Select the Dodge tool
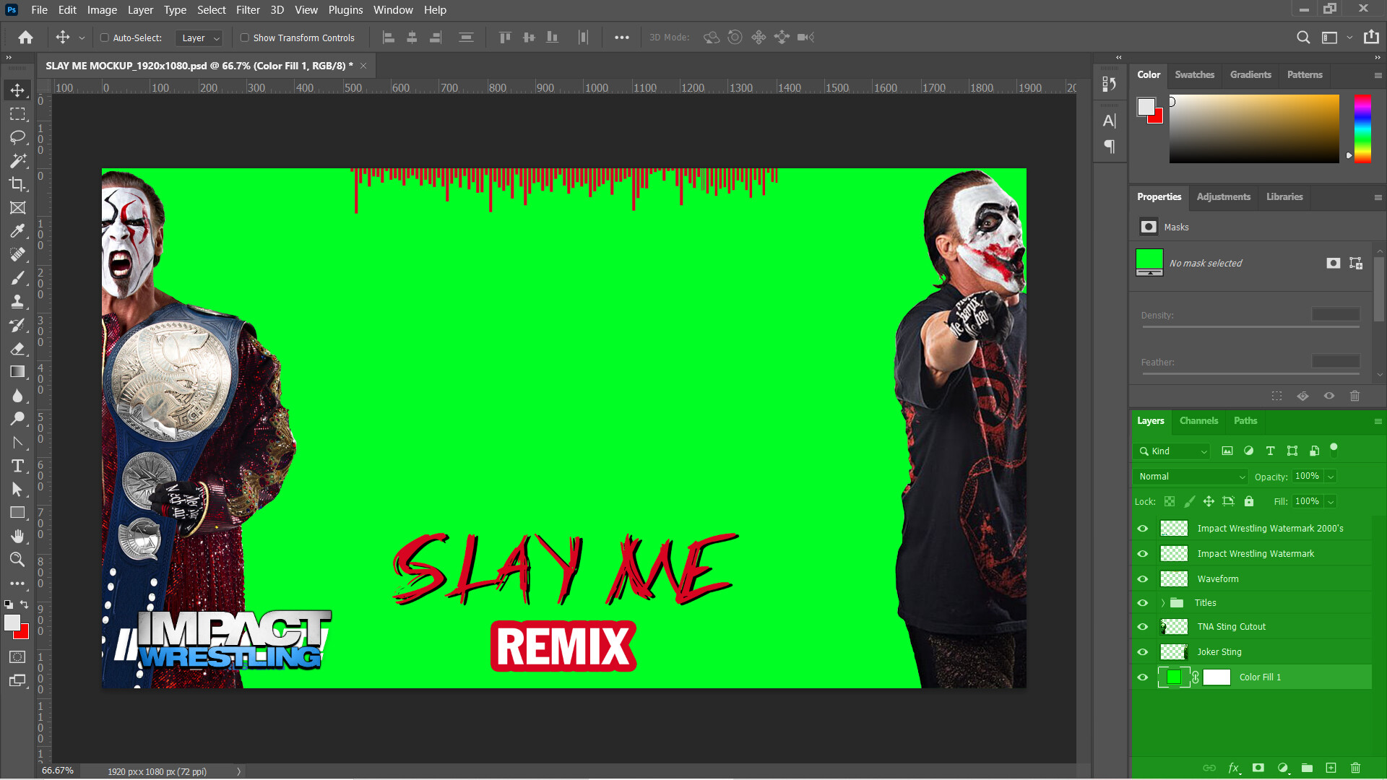 point(17,419)
